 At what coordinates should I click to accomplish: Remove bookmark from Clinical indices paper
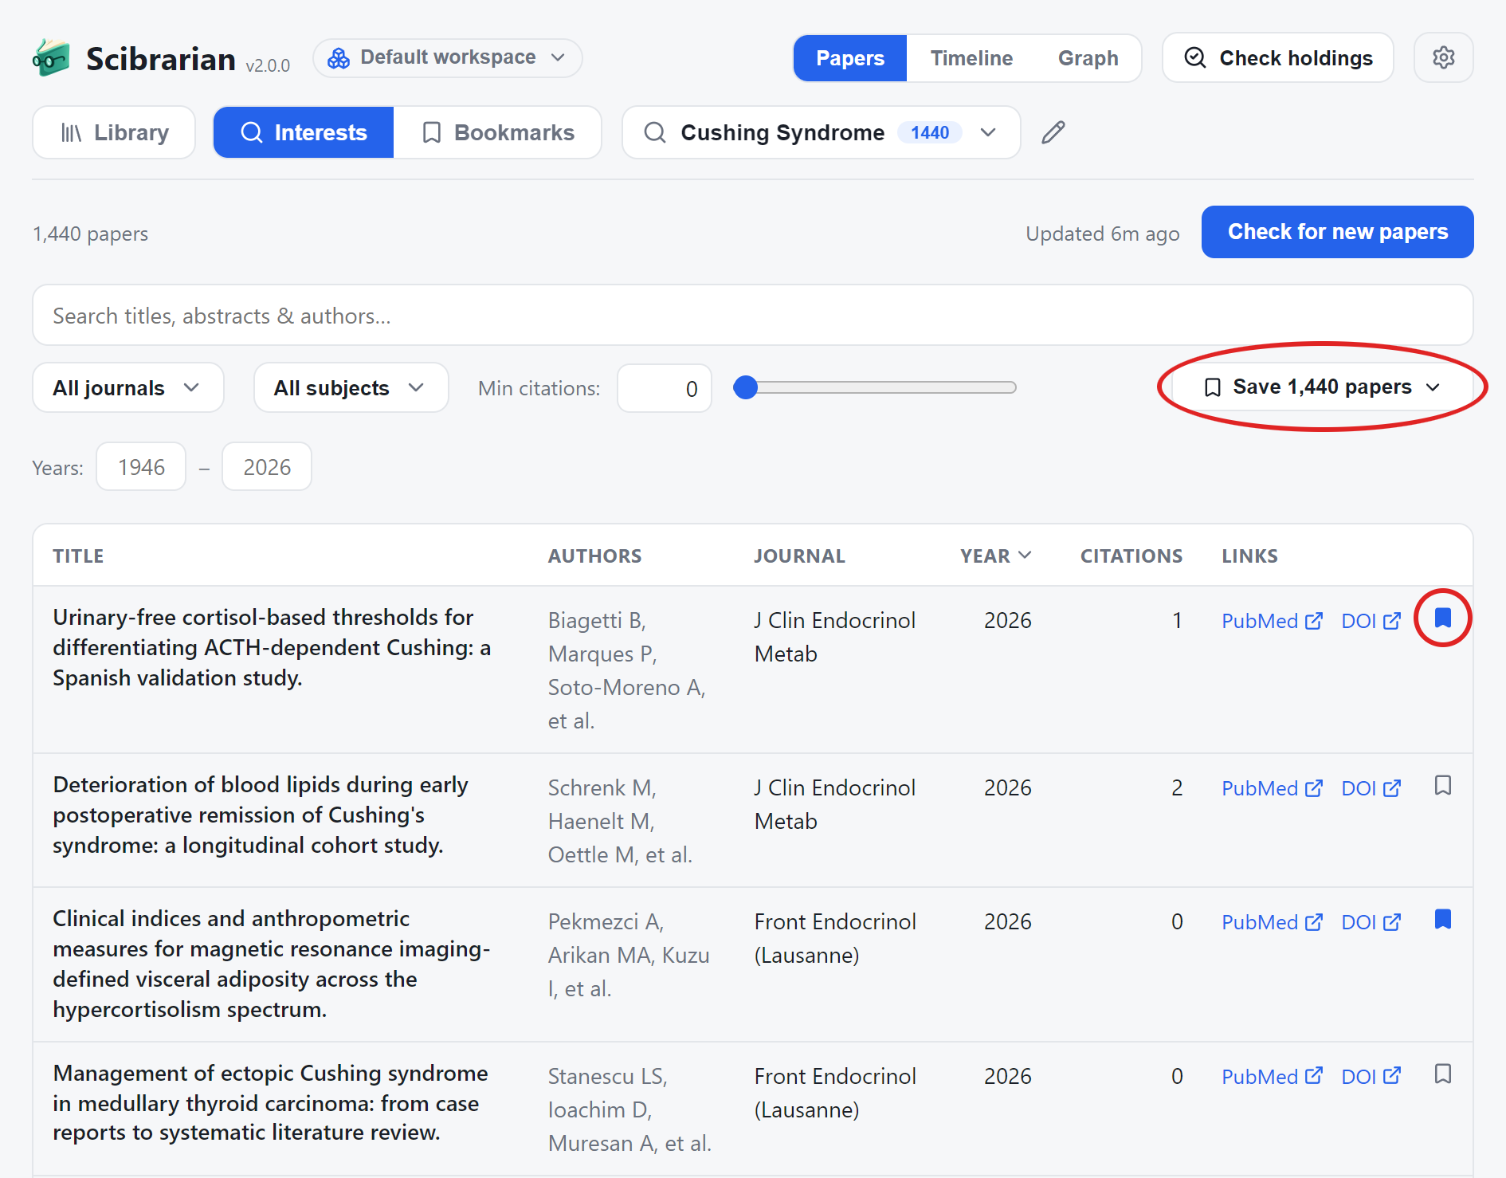(x=1442, y=919)
